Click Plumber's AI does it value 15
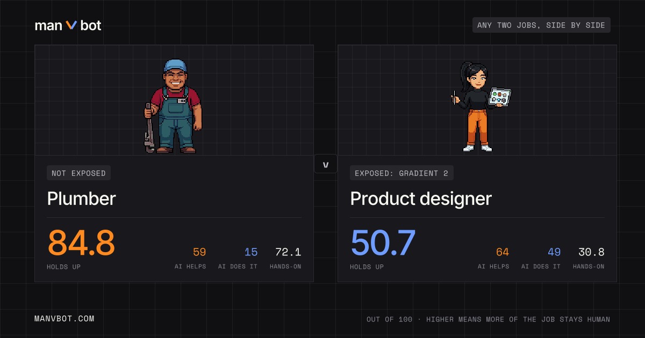The image size is (645, 338). point(251,252)
